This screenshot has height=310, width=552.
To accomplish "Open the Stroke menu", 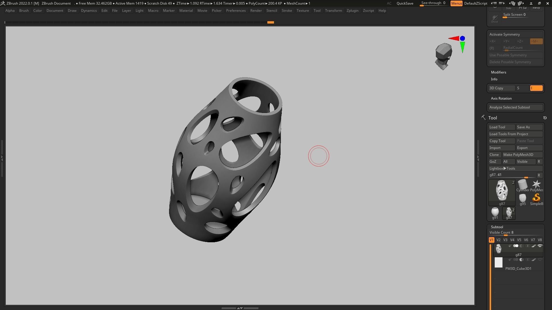I will pyautogui.click(x=286, y=11).
